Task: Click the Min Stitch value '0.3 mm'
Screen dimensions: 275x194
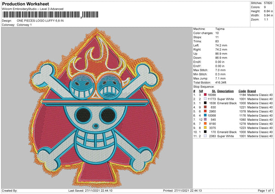Action: click(220, 74)
